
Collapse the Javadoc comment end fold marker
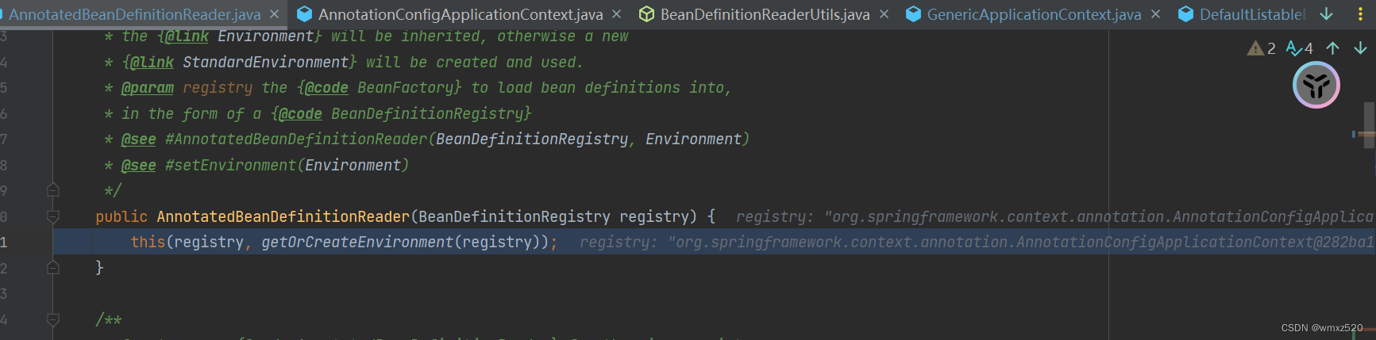click(53, 190)
